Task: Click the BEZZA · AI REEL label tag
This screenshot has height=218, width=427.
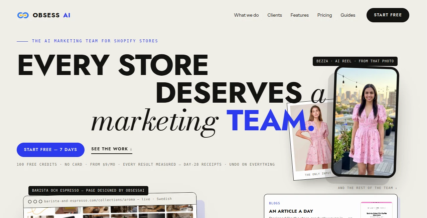Action: coord(355,61)
